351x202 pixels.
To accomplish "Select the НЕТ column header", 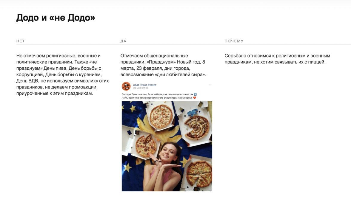I will click(21, 41).
